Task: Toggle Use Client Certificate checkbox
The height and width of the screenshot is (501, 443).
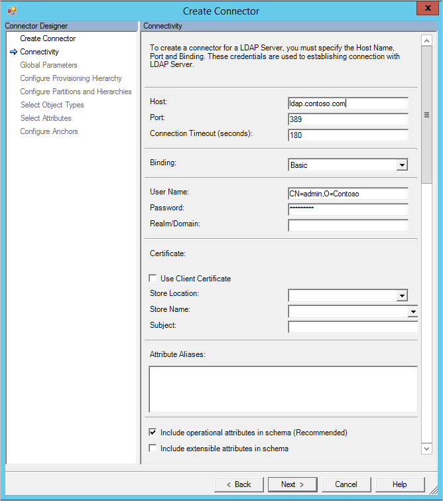Action: pyautogui.click(x=153, y=278)
